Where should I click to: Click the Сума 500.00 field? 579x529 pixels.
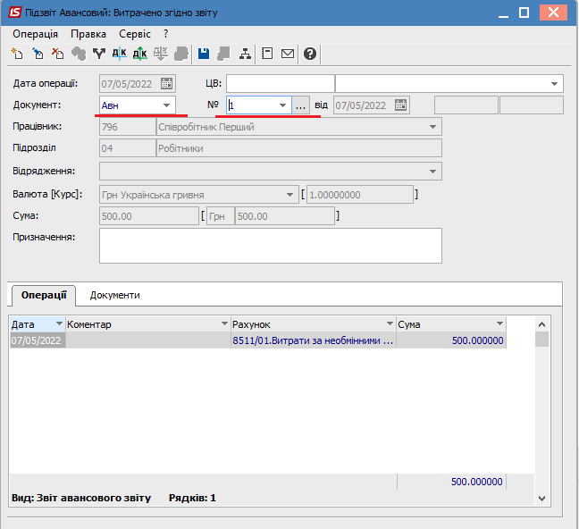pos(149,216)
